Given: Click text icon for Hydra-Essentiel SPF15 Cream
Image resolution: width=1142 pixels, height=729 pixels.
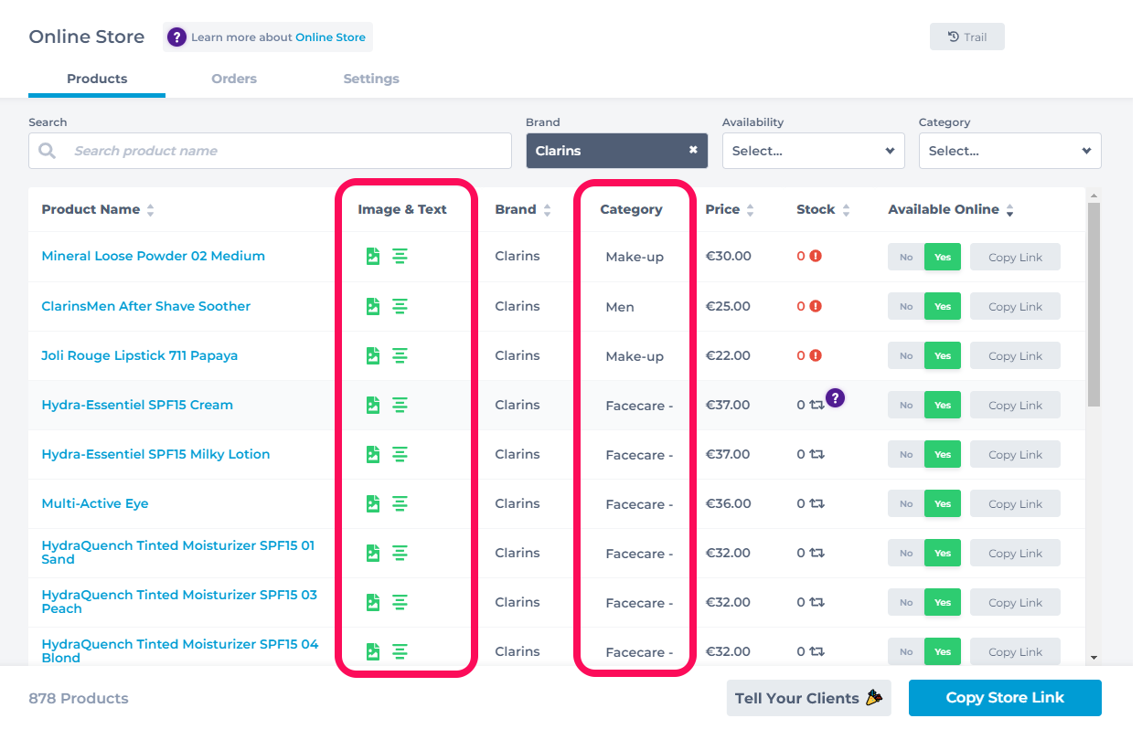Looking at the screenshot, I should pyautogui.click(x=400, y=405).
